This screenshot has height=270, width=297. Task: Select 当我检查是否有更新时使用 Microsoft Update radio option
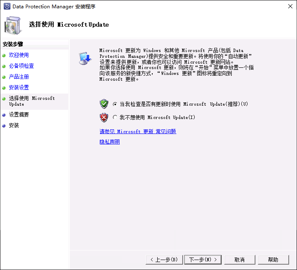click(115, 104)
